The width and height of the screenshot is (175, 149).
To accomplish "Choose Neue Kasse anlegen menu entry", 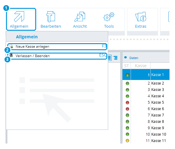I will point(57,47).
